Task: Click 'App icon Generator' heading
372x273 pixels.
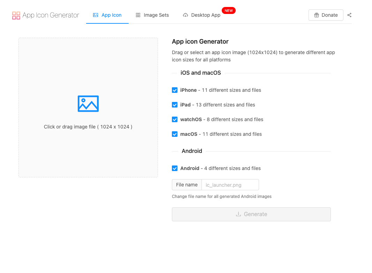Action: [200, 42]
